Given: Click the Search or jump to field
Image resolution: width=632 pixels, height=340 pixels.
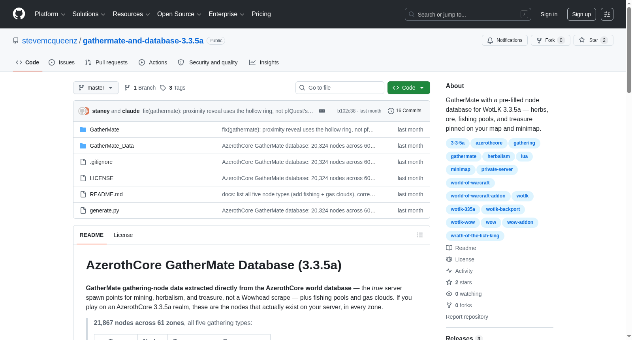Looking at the screenshot, I should click(x=468, y=14).
